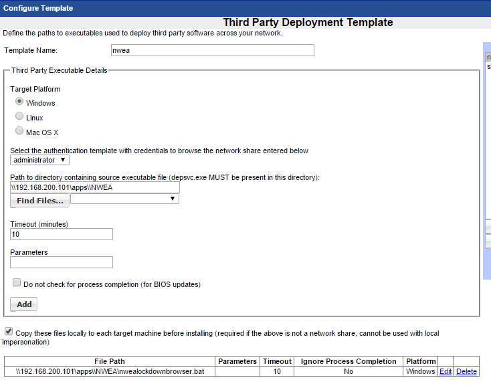The width and height of the screenshot is (491, 392).
Task: Click the Windows platform cell in table
Action: [x=421, y=371]
